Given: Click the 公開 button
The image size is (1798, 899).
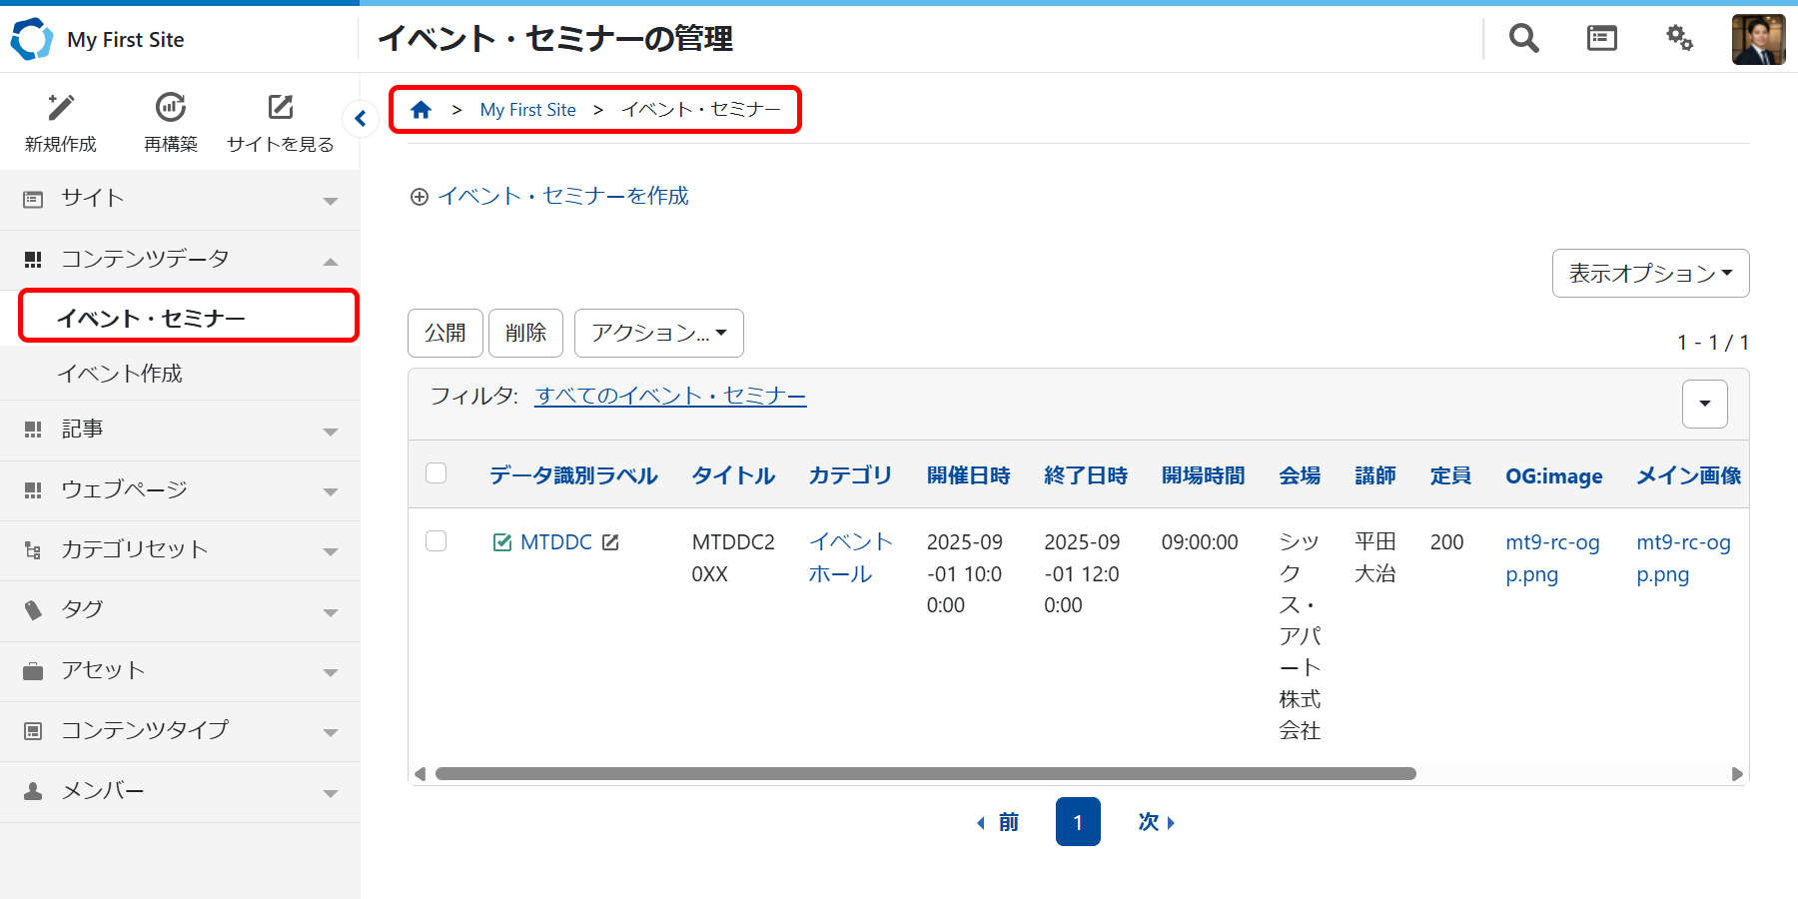Looking at the screenshot, I should pyautogui.click(x=446, y=334).
